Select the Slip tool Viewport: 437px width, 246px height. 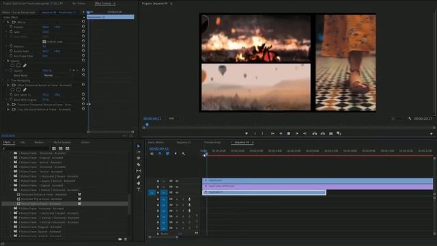tap(139, 171)
